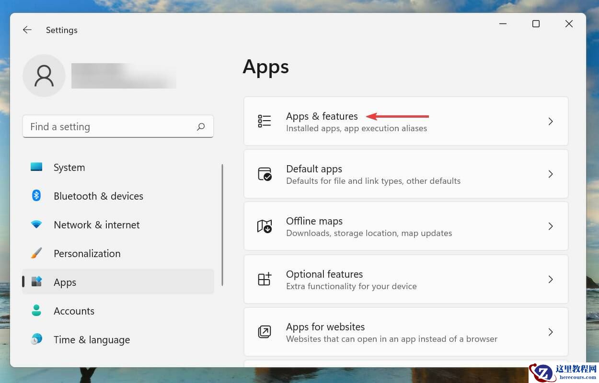The height and width of the screenshot is (383, 599).
Task: Open Offline maps title
Action: pos(314,221)
